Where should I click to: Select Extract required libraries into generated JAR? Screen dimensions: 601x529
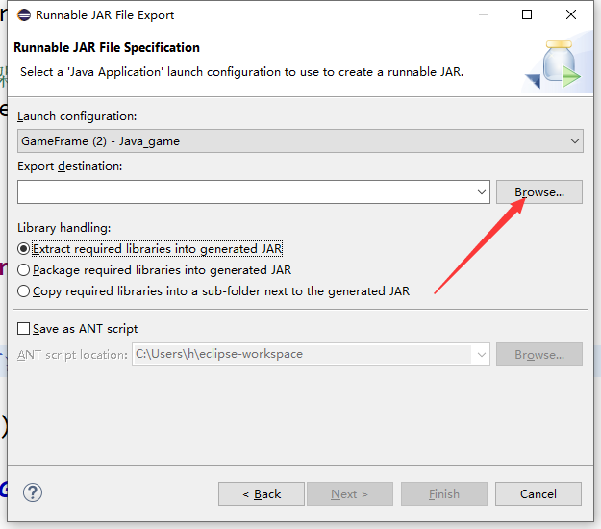tap(25, 248)
